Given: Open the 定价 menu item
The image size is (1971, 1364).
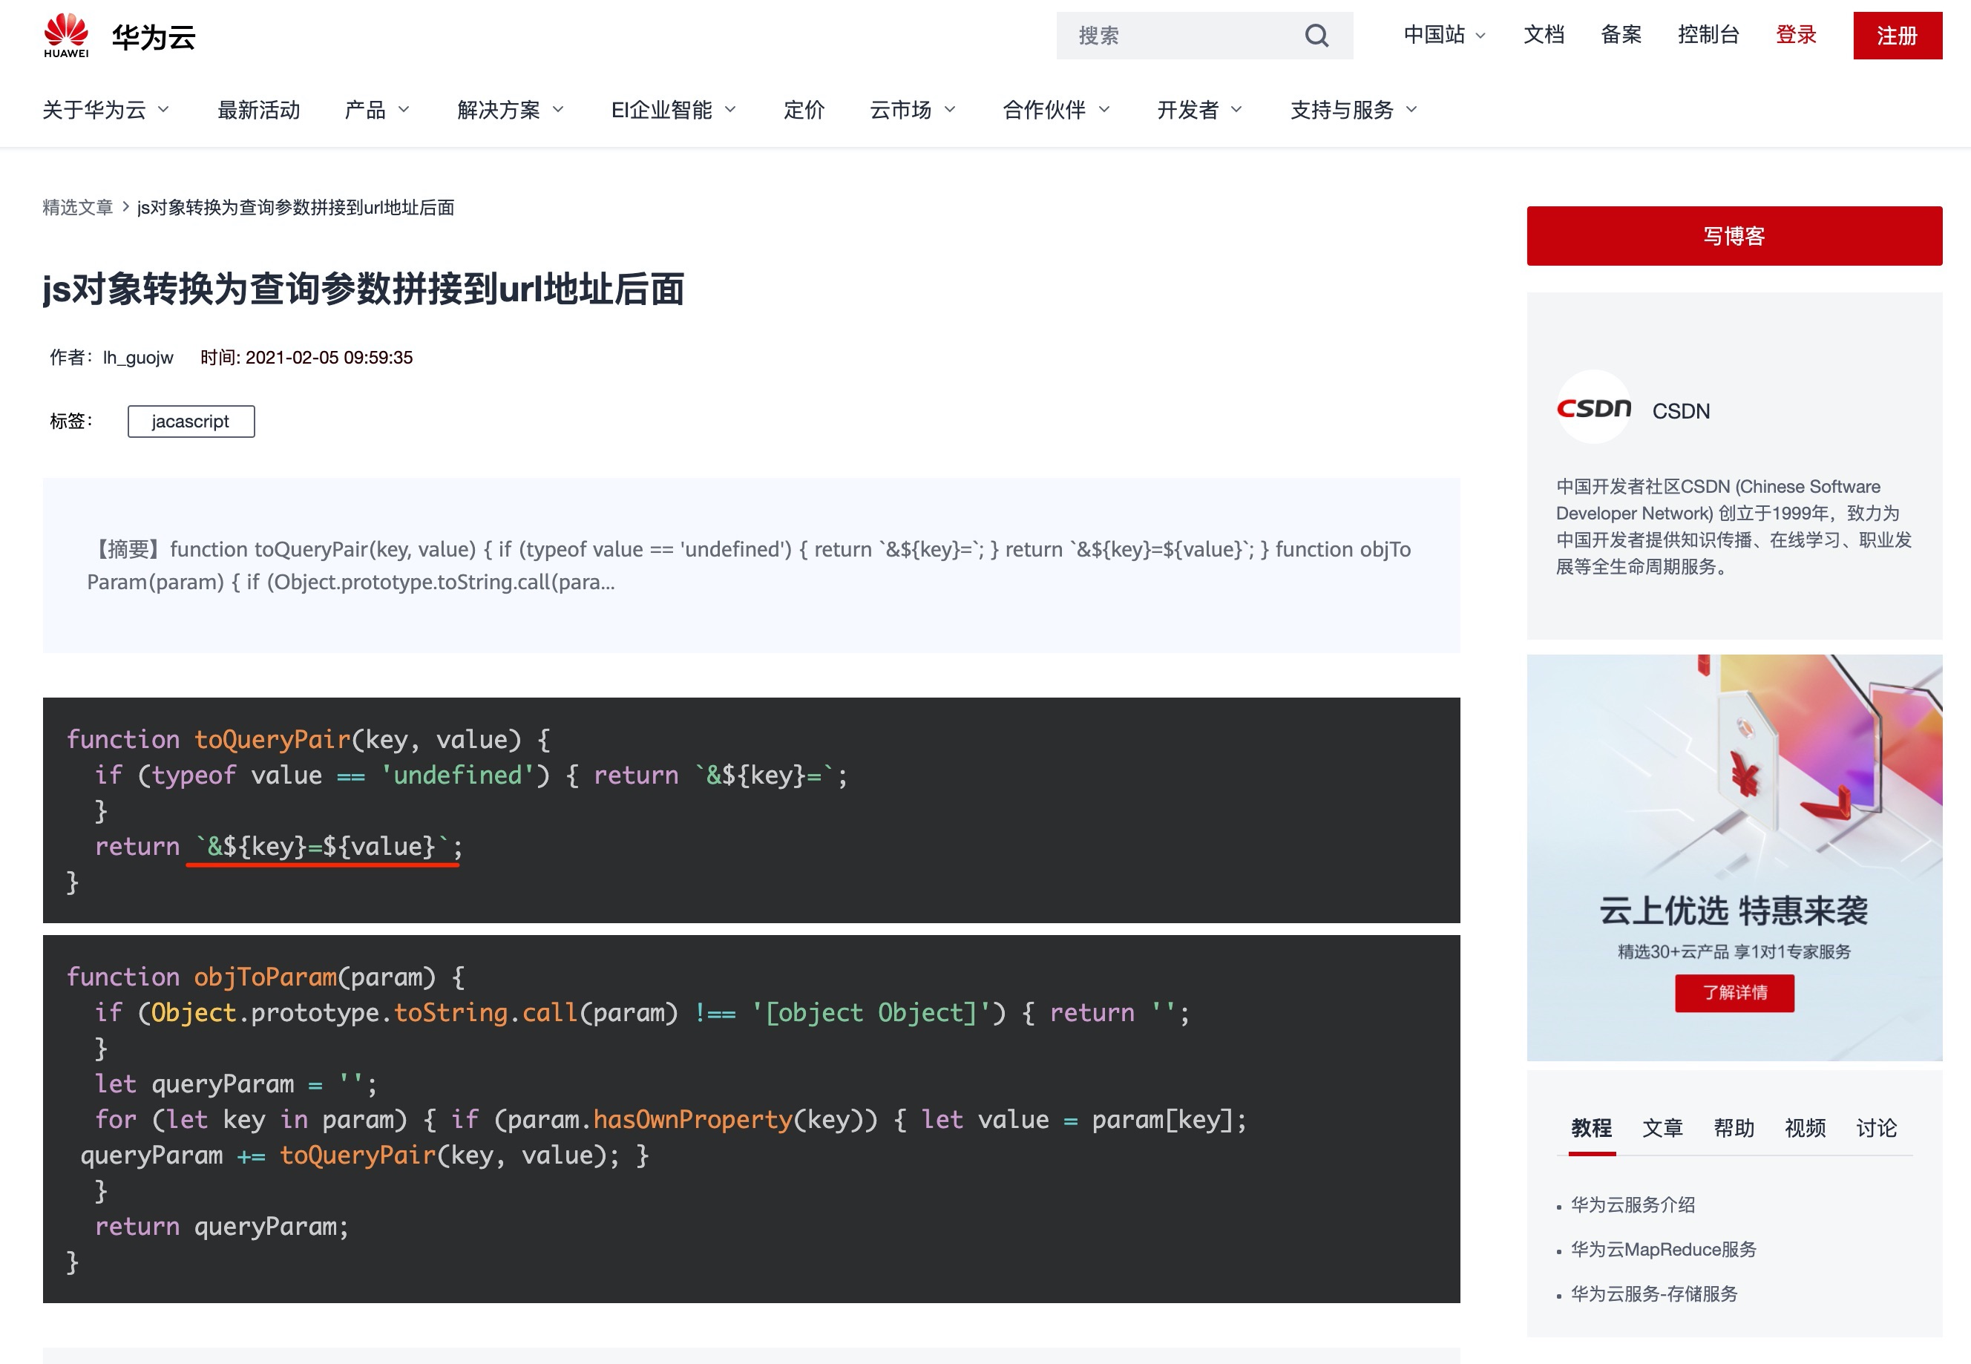Looking at the screenshot, I should (x=803, y=109).
